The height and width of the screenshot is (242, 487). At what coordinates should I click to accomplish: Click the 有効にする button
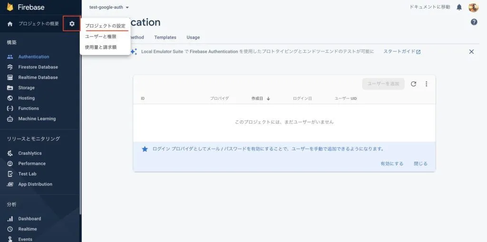point(391,164)
